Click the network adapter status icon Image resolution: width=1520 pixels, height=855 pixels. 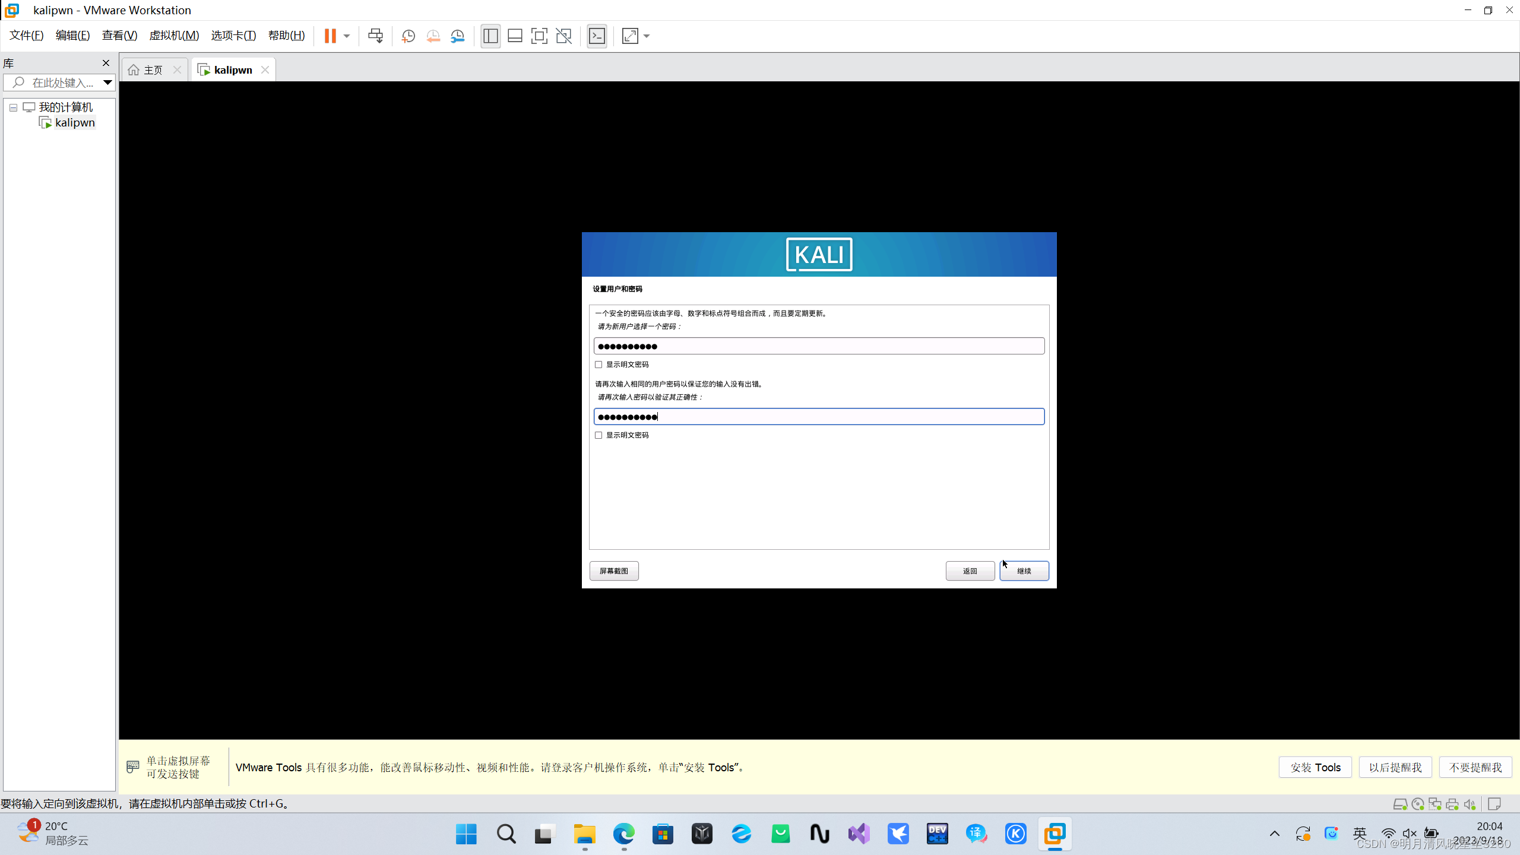pos(1435,805)
